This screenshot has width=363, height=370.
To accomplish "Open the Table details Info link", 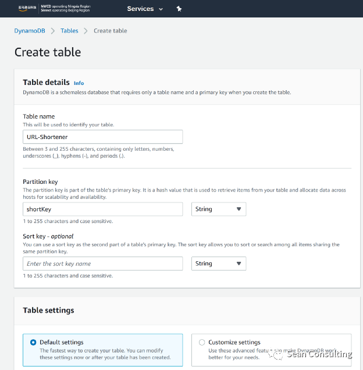I will pos(79,83).
